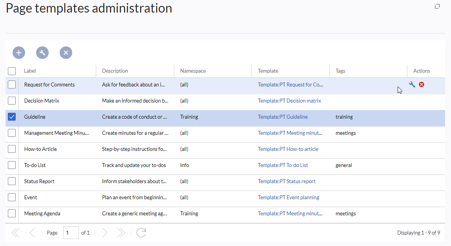The width and height of the screenshot is (451, 246).
Task: Go to previous page arrow
Action: point(32,233)
